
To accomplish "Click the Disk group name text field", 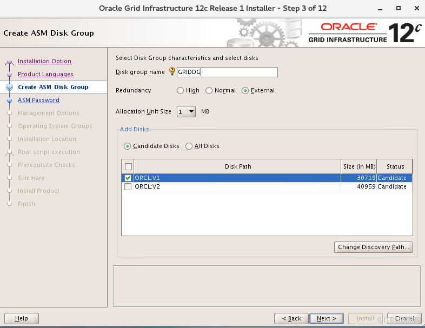I will 227,72.
